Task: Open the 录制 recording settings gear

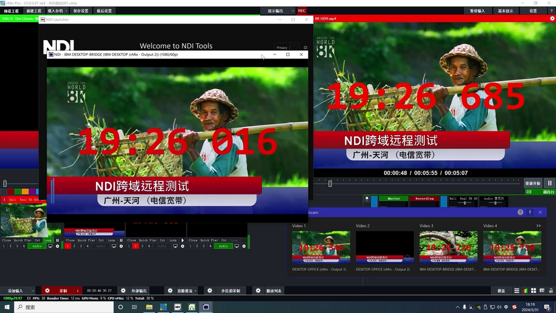Action: pyautogui.click(x=48, y=290)
